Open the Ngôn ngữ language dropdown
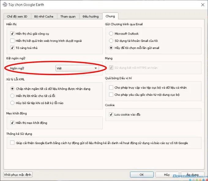Viewport: 208px width, 181px height. [77, 68]
